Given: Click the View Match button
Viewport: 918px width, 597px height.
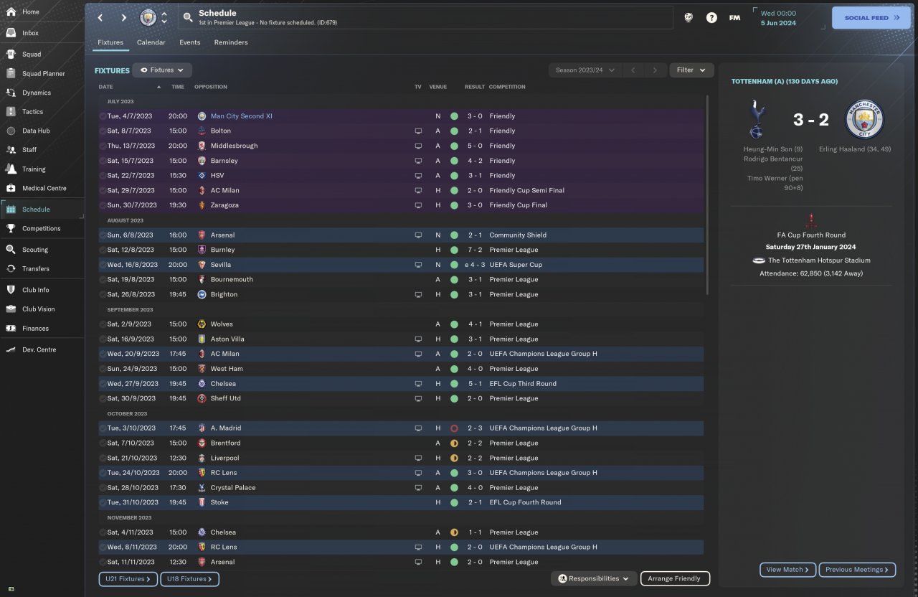Looking at the screenshot, I should pyautogui.click(x=787, y=570).
